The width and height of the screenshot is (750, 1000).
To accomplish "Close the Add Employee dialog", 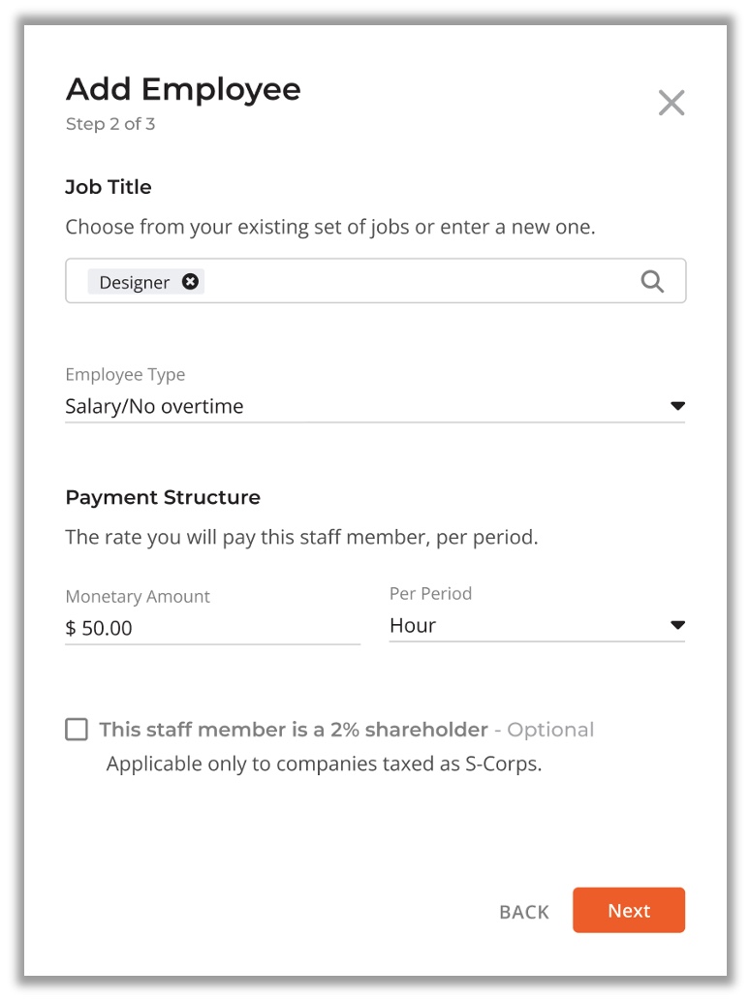I will (x=671, y=103).
